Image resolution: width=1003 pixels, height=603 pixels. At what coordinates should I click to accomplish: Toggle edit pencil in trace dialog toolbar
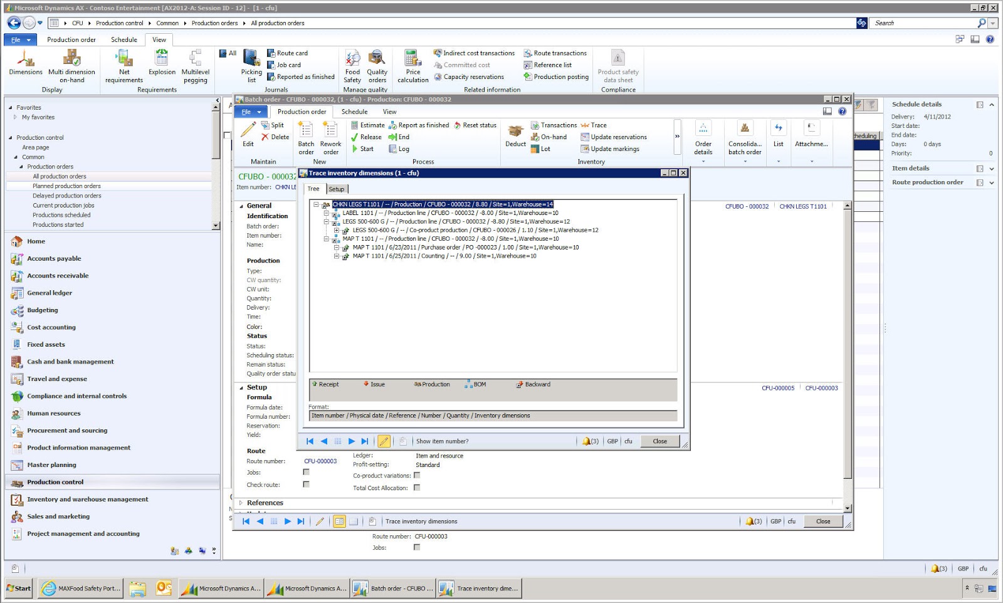384,441
